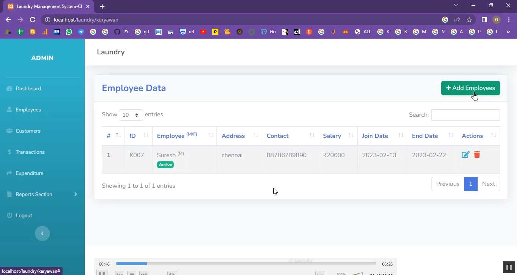Click the Next pagination button
517x275 pixels.
488,184
